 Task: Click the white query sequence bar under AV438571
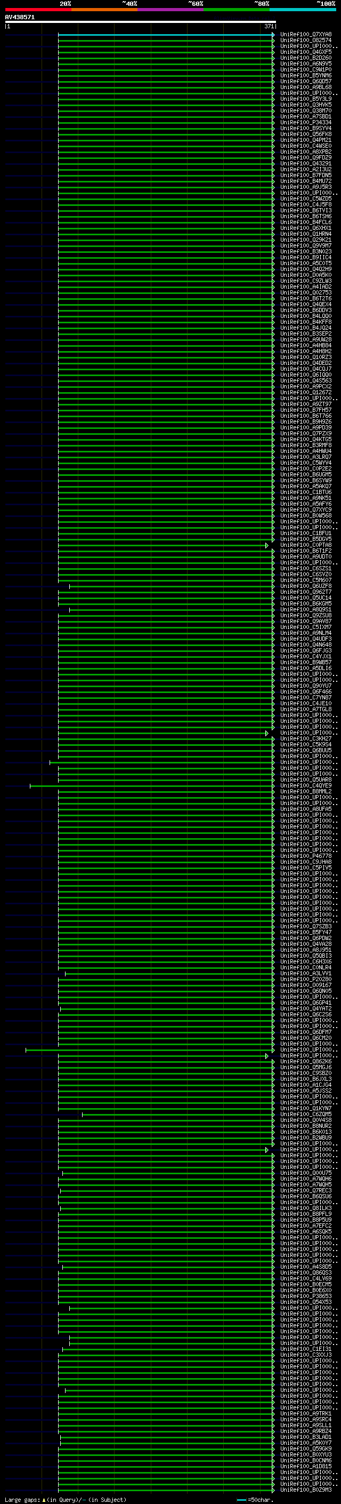point(141,21)
